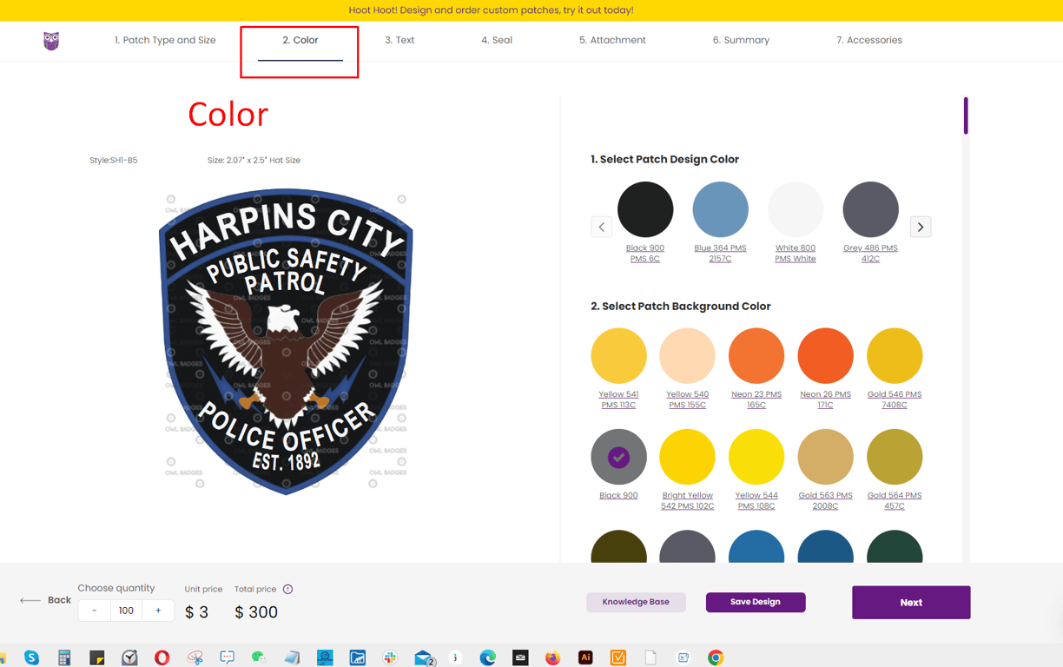Open Skype from the taskbar

pyautogui.click(x=32, y=657)
